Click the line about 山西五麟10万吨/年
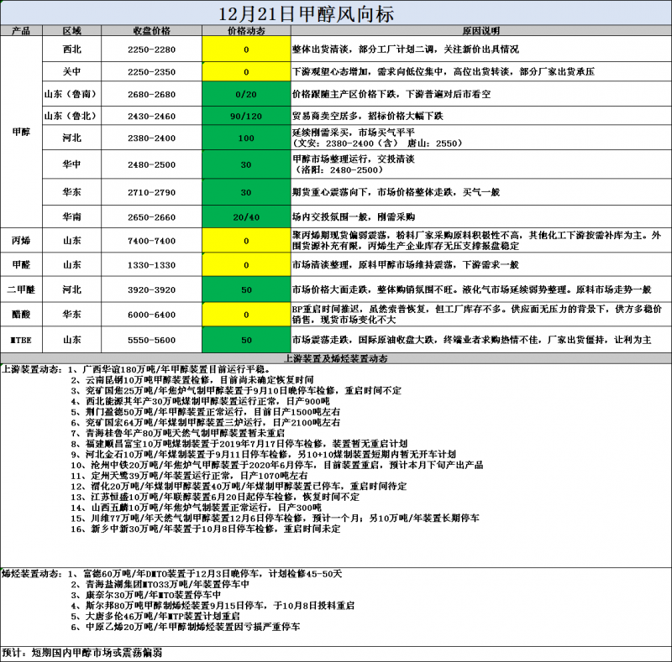 coord(196,508)
